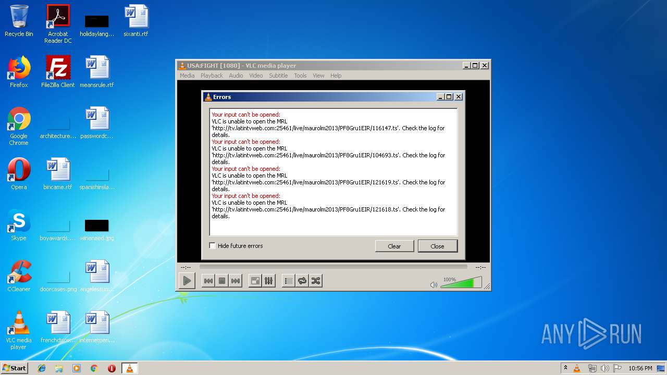Click the taskbar clock showing 10:56 PM
This screenshot has height=375, width=667.
[x=640, y=368]
